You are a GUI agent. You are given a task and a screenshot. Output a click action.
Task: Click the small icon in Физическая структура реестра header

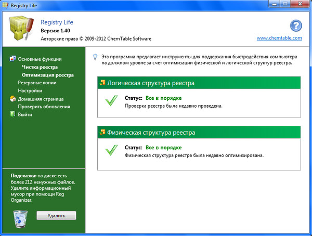tap(102, 133)
